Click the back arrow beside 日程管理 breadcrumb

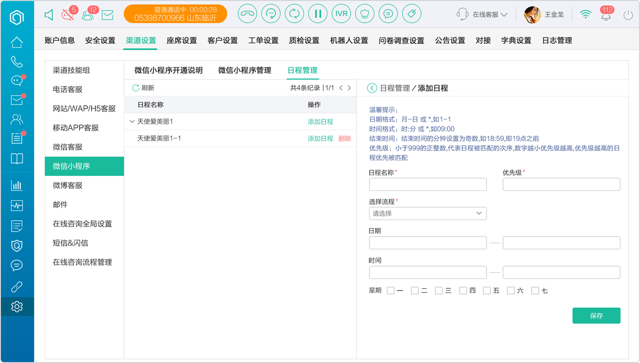[372, 88]
